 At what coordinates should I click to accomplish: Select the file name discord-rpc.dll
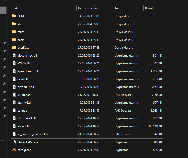(x=27, y=56)
